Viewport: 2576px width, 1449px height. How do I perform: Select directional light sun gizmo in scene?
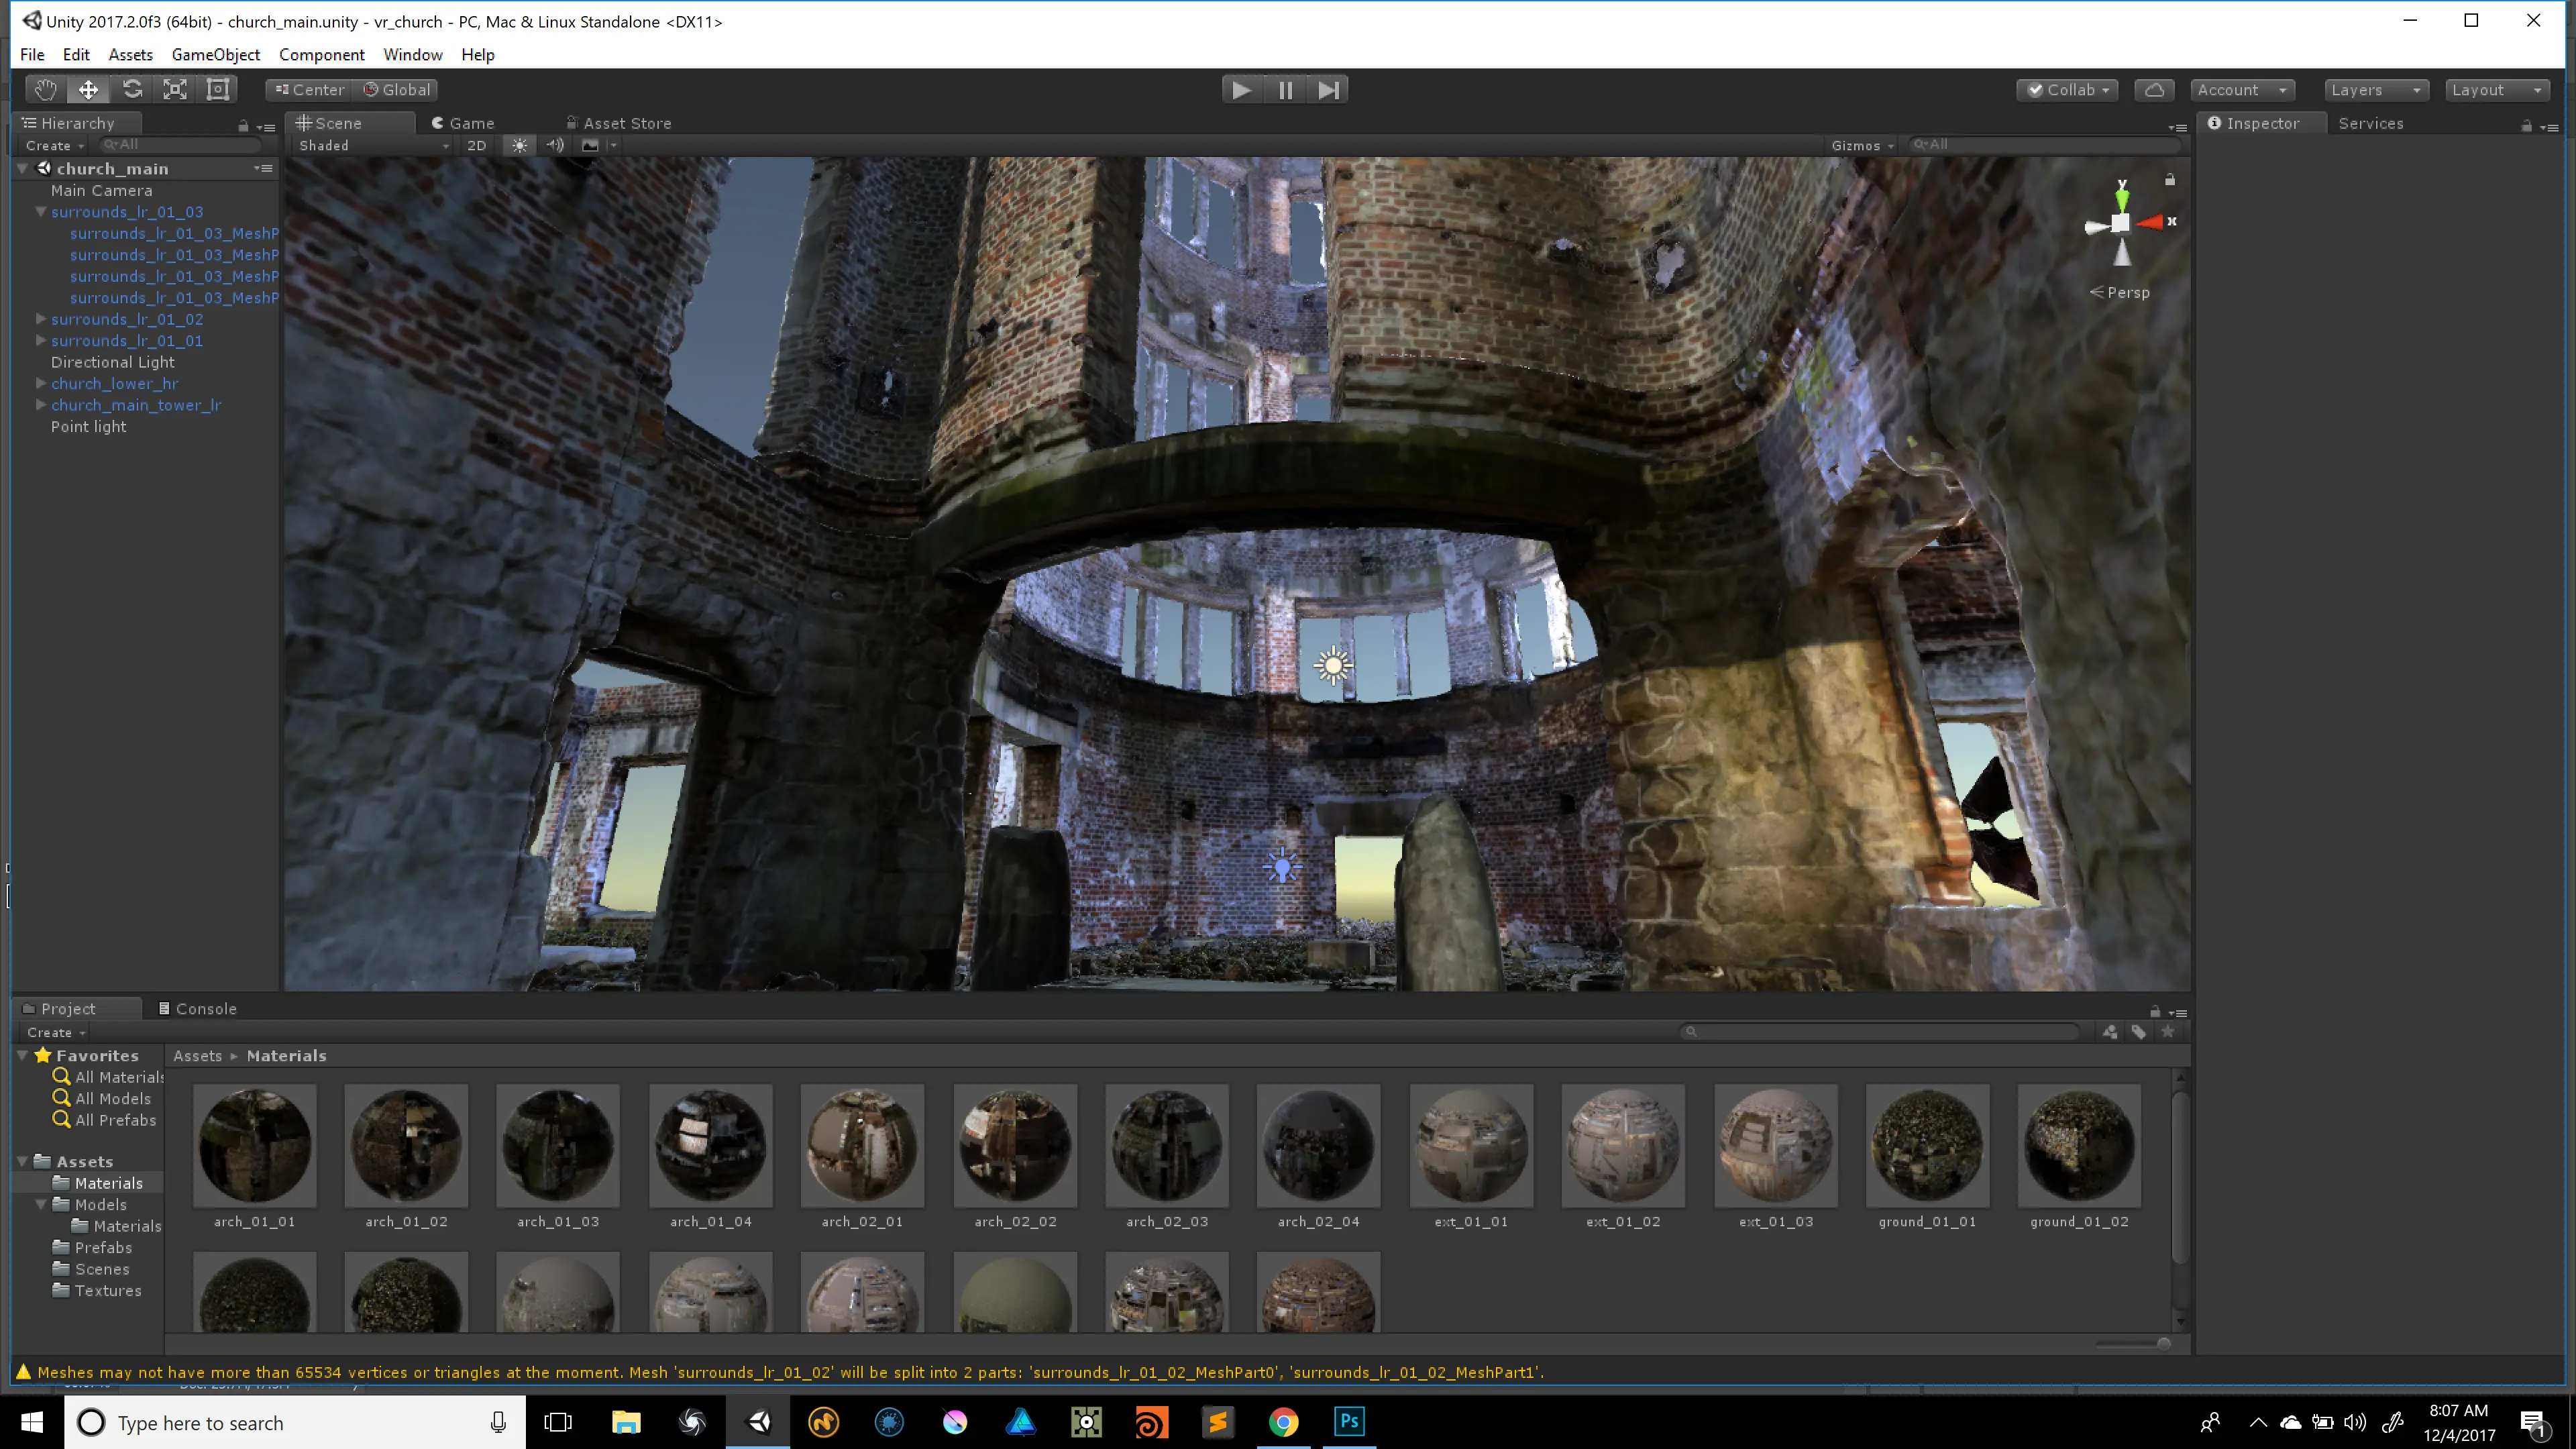(x=1333, y=665)
